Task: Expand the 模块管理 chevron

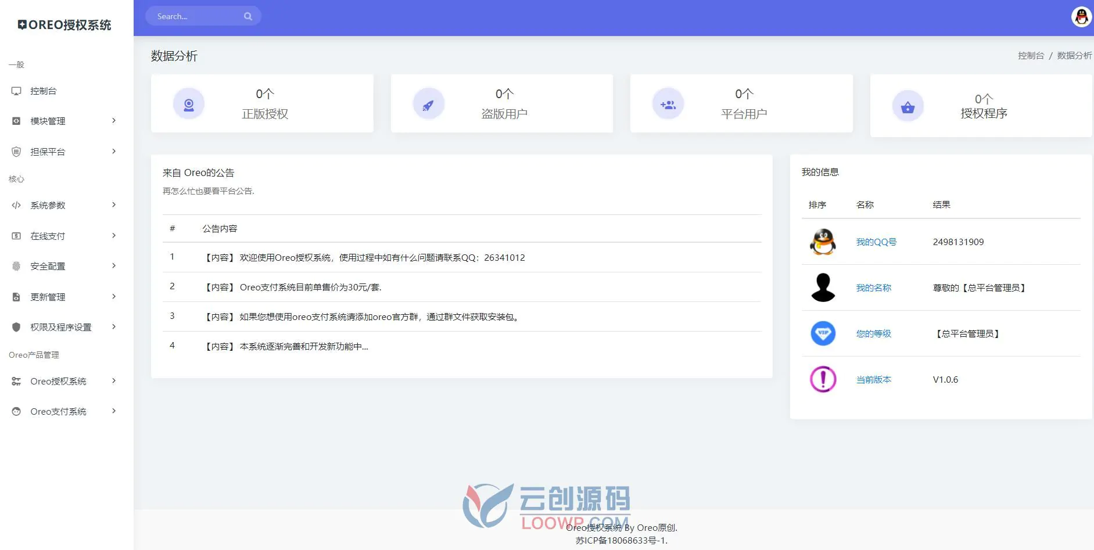Action: 114,121
